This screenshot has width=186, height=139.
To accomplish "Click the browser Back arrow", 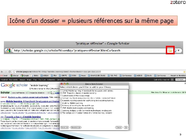I will click(2, 72).
